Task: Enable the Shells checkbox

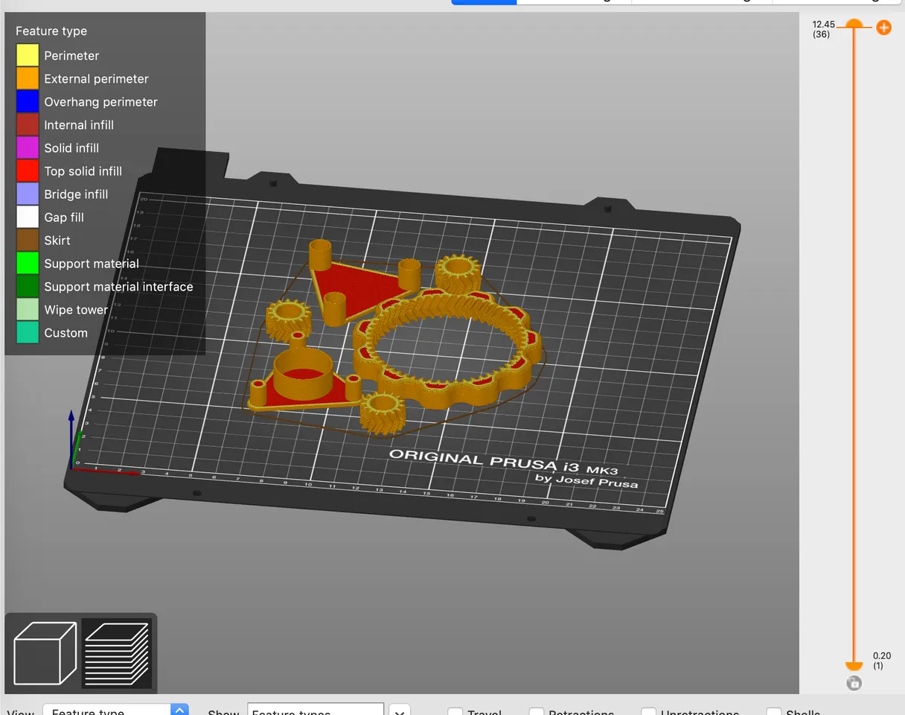Action: [774, 711]
